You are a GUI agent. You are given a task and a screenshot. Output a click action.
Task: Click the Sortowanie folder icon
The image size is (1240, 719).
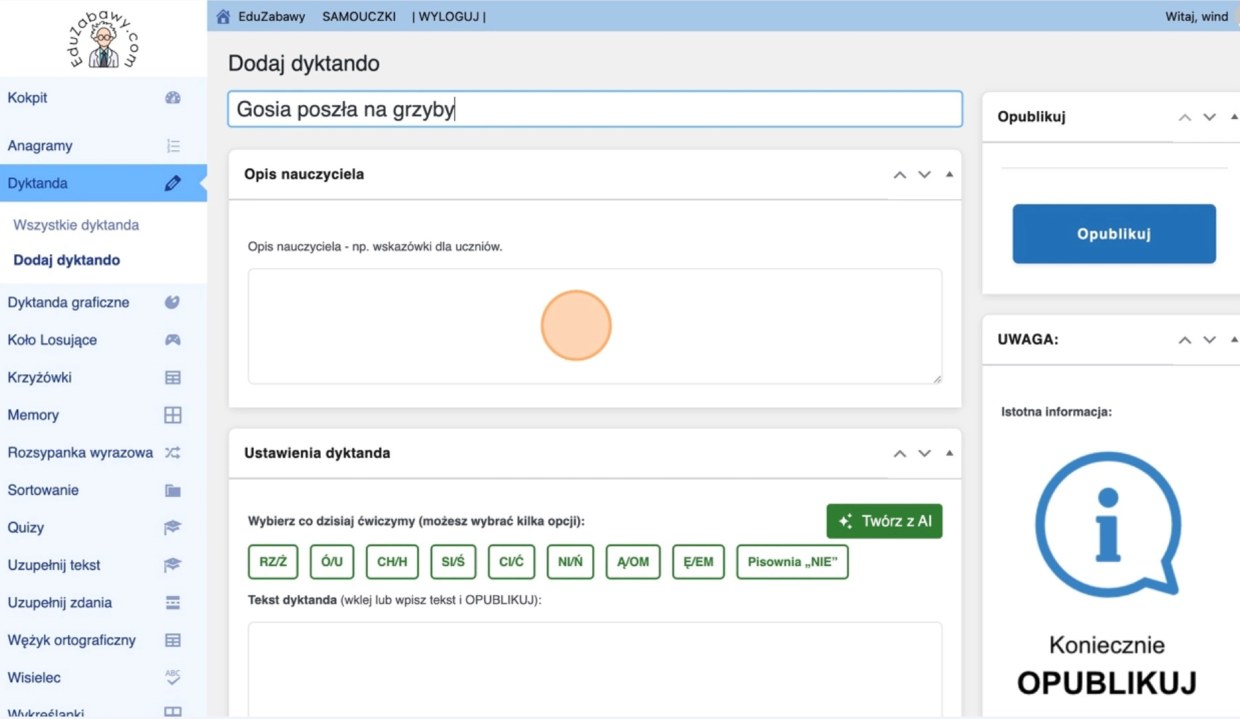click(x=172, y=490)
